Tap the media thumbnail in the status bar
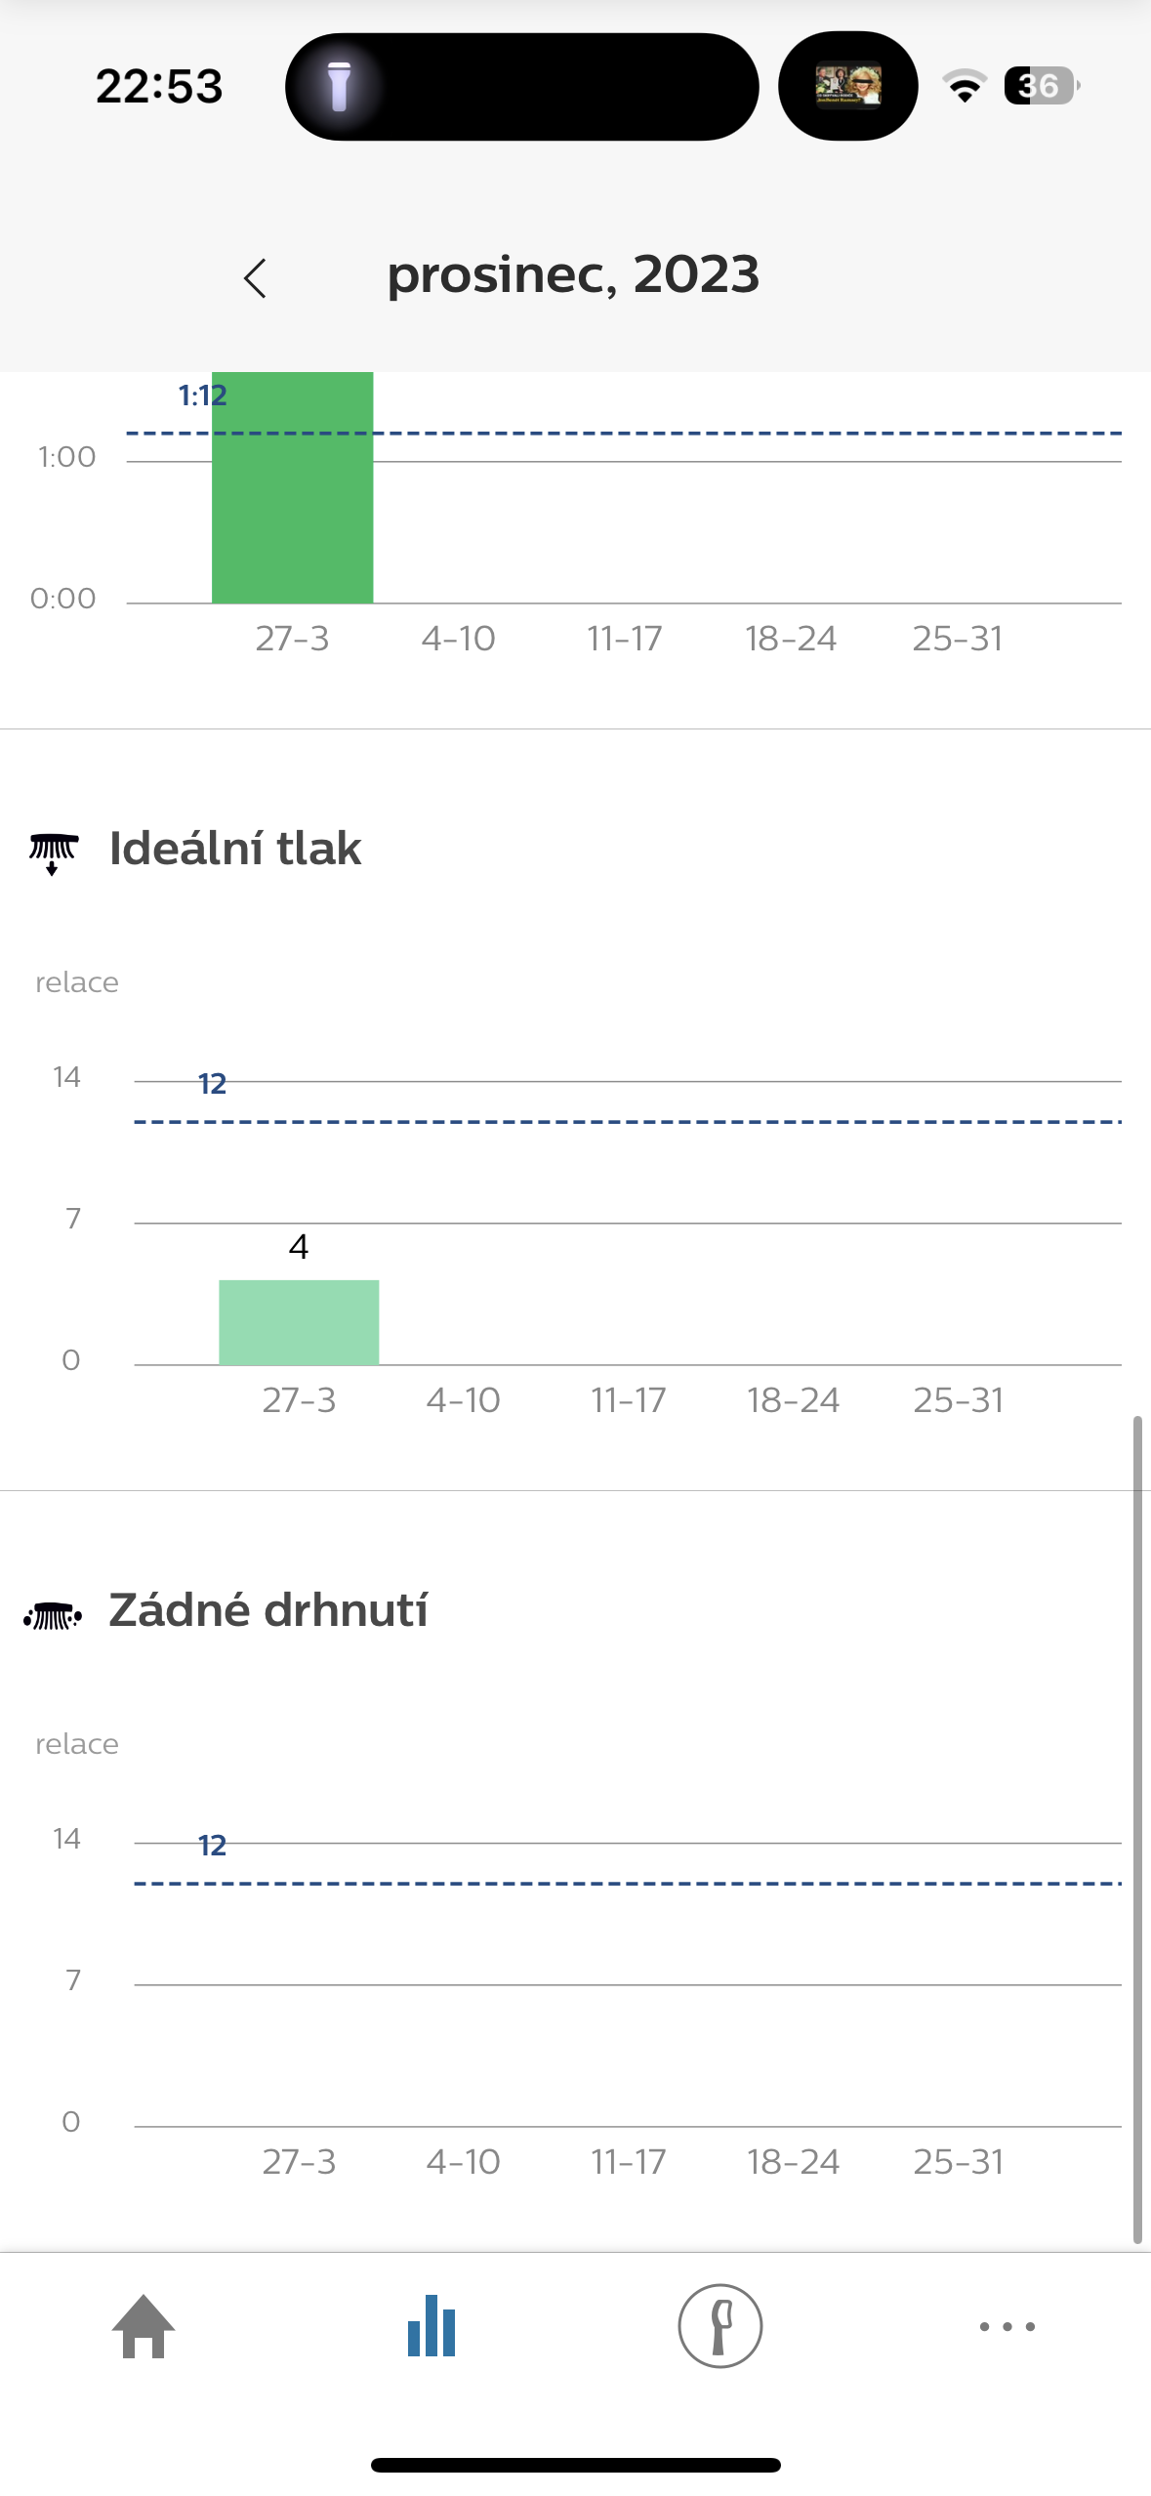The width and height of the screenshot is (1151, 2496). point(847,87)
